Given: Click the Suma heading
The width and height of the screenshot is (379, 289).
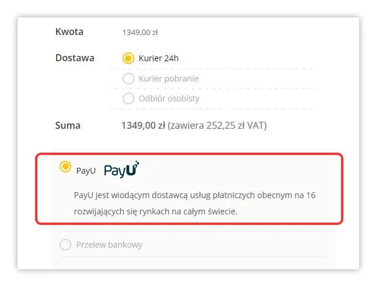Looking at the screenshot, I should [68, 125].
